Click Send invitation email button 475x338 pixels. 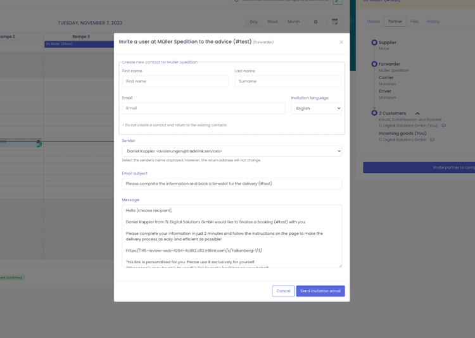(x=320, y=291)
